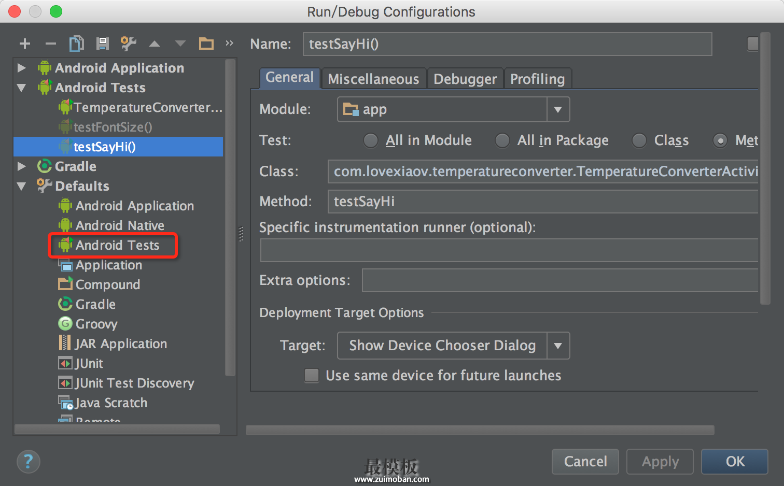Select default Compound item
784x486 pixels.
coord(107,284)
